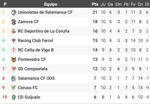Screen dimensions: 150x104
Task: Click the CD Guijuelo crest icon
Action: pos(14,97)
